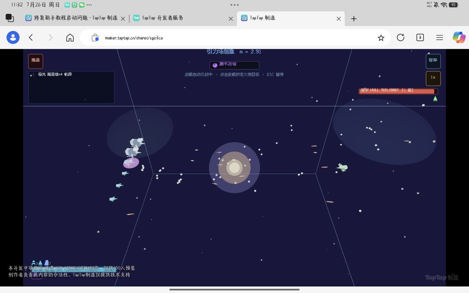Click the muted notification bell icon
This screenshot has width=469, height=293.
tap(436, 5)
